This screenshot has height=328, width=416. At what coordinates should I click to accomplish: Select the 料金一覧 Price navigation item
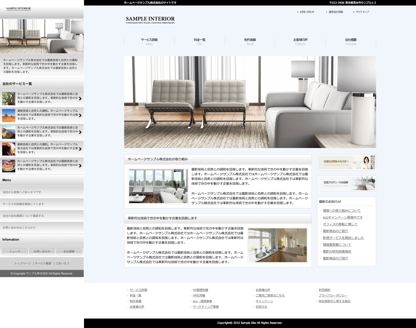click(x=199, y=41)
